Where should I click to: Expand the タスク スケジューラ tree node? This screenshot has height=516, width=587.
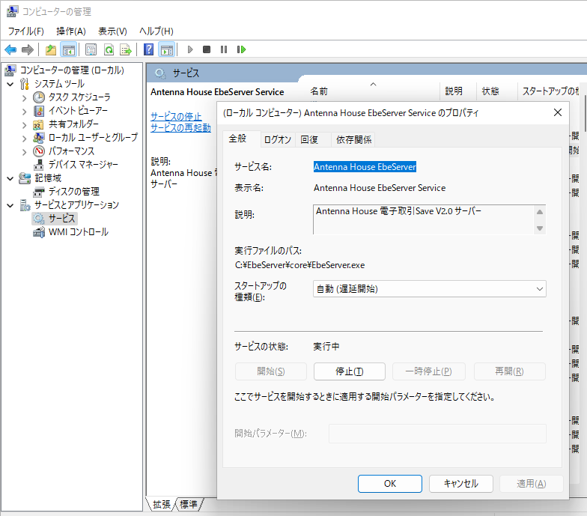coord(24,97)
